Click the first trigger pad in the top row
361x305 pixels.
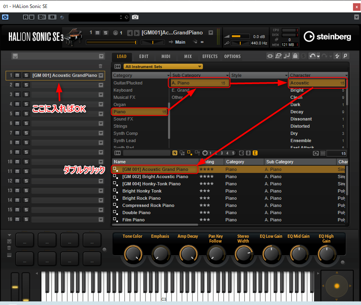point(24,241)
